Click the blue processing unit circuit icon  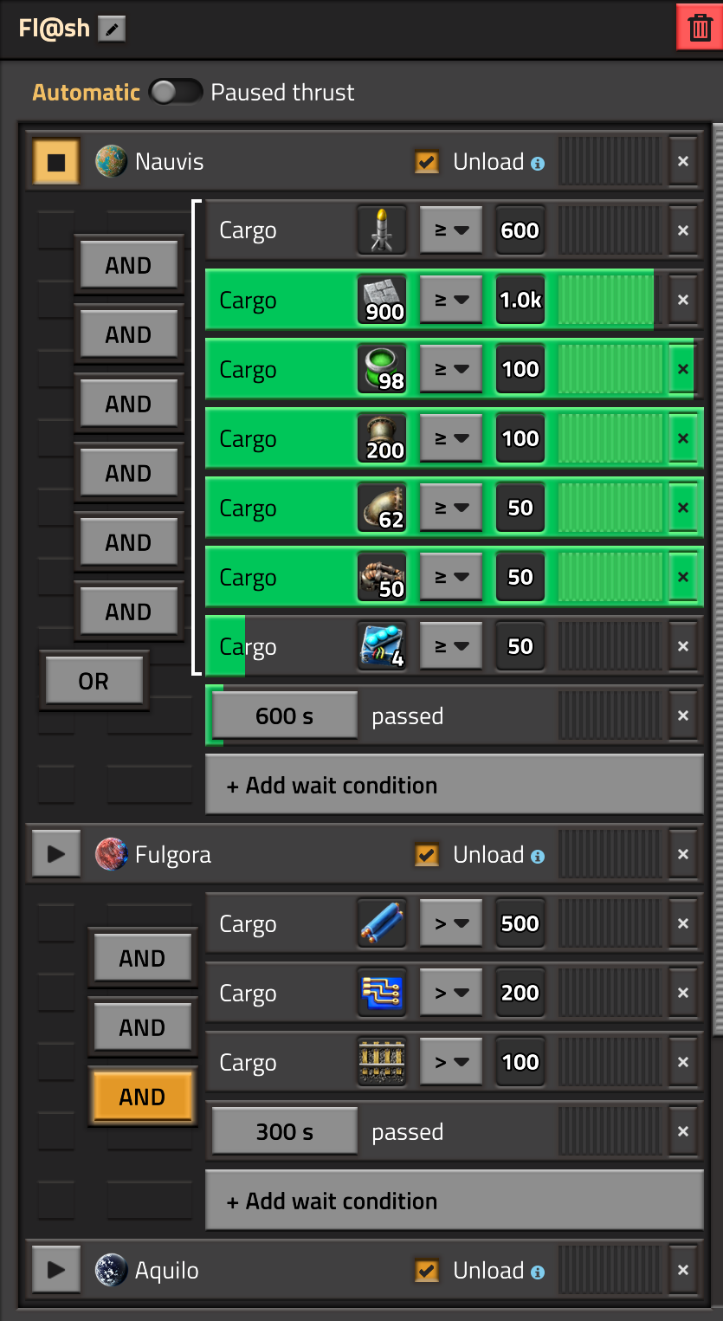coord(382,993)
